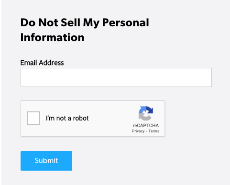Viewport: 230px width, 185px height.
Task: Click the dash between Privacy and Terms
Action: click(x=146, y=131)
